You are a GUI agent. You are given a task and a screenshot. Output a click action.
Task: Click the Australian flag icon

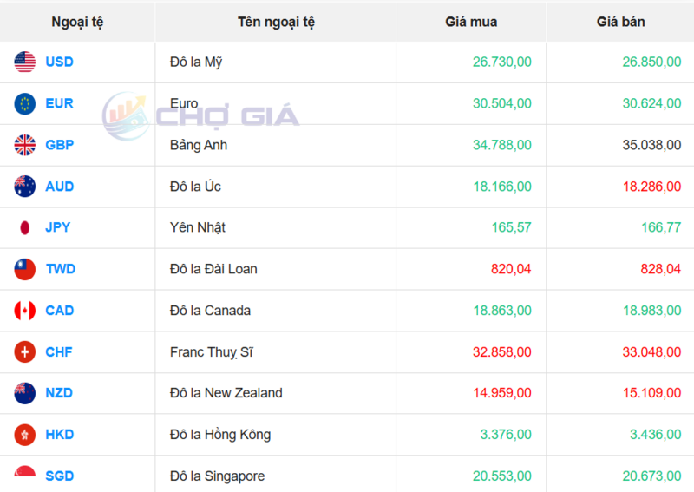[24, 186]
